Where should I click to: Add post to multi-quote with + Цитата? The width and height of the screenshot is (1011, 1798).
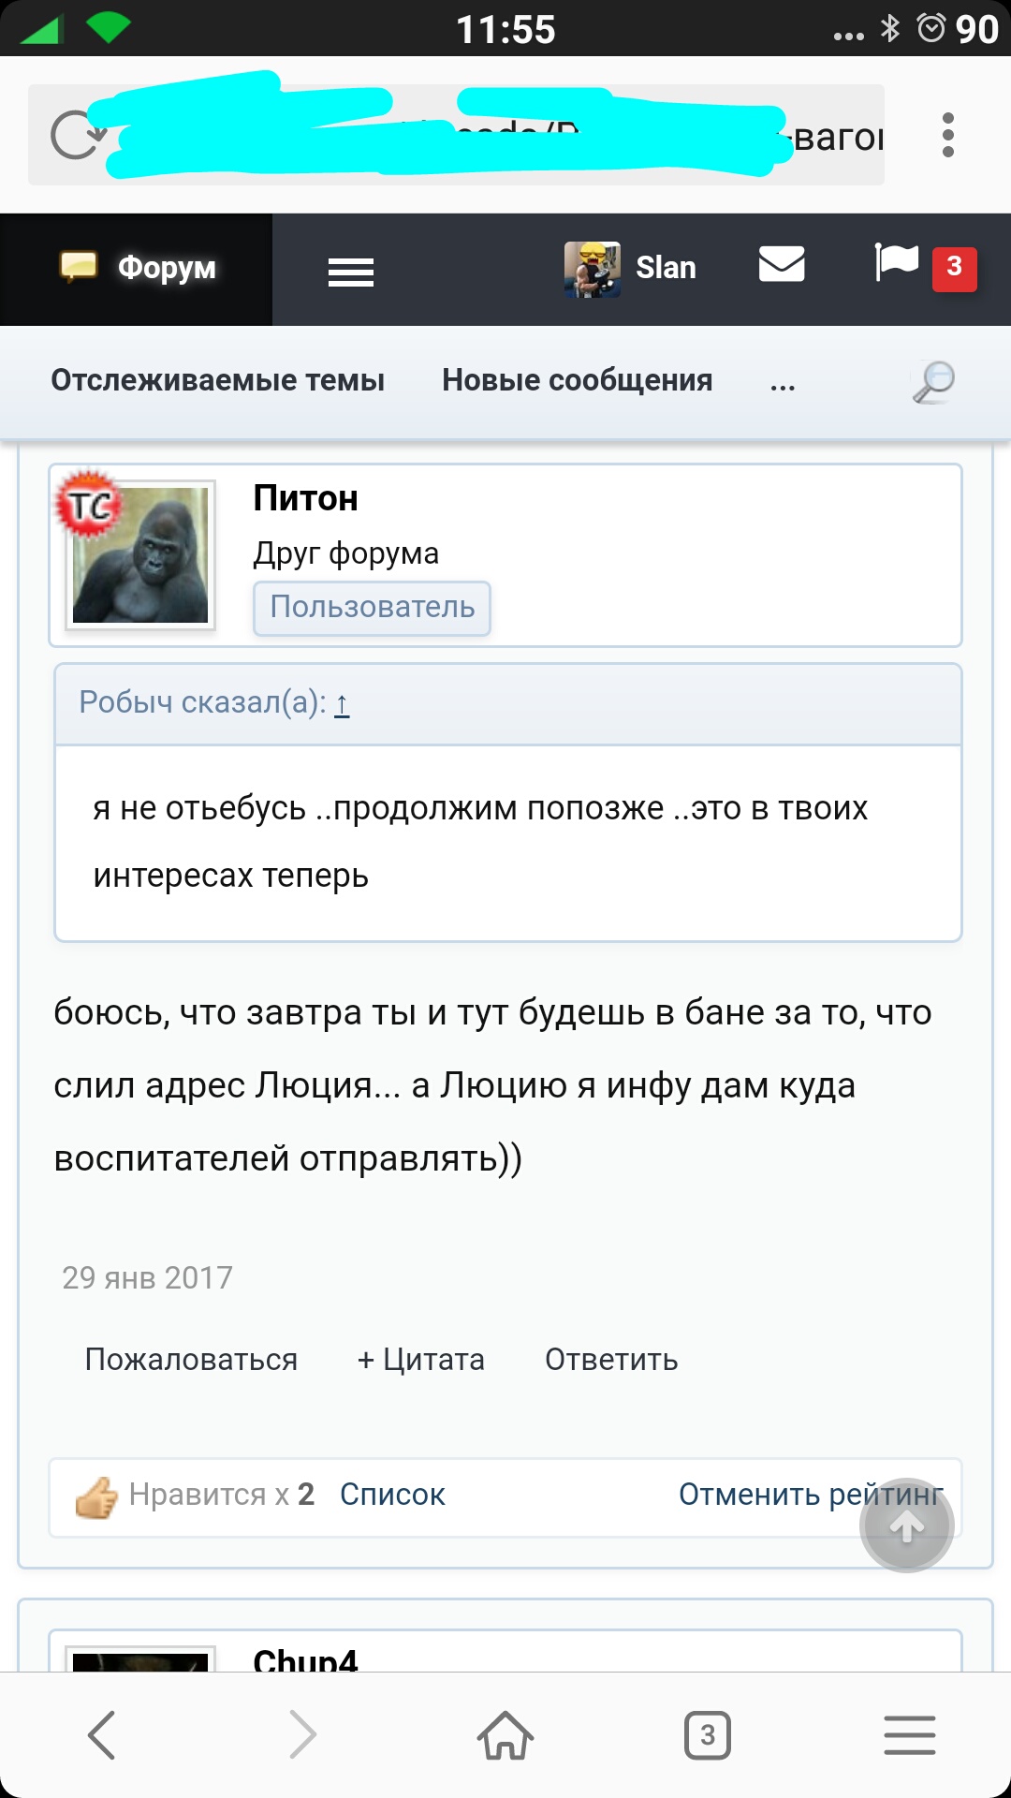421,1360
